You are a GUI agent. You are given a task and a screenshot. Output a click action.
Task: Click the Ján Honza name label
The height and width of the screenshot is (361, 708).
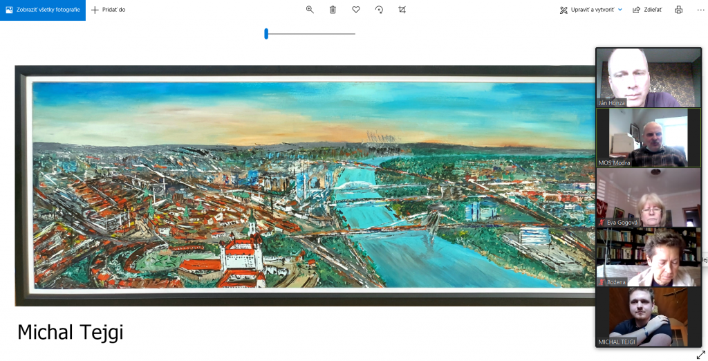click(x=612, y=103)
